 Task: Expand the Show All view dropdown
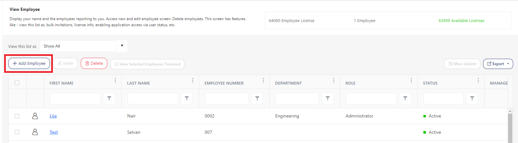pos(122,46)
